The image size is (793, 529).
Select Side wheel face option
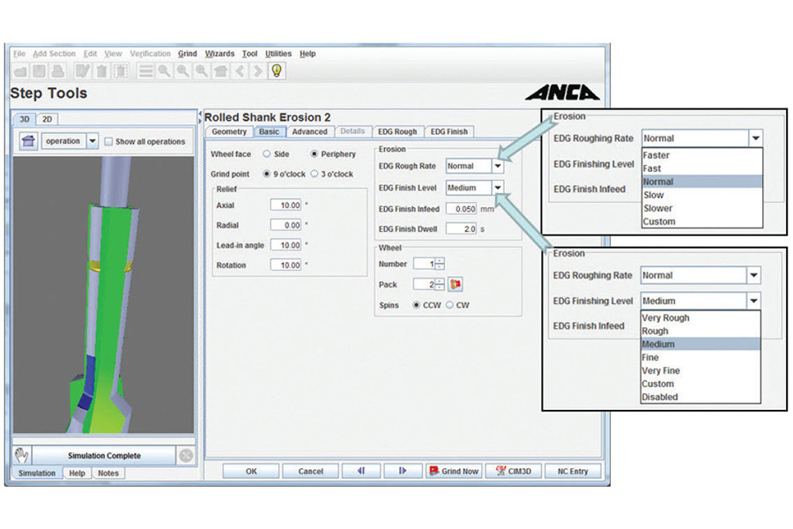[267, 154]
